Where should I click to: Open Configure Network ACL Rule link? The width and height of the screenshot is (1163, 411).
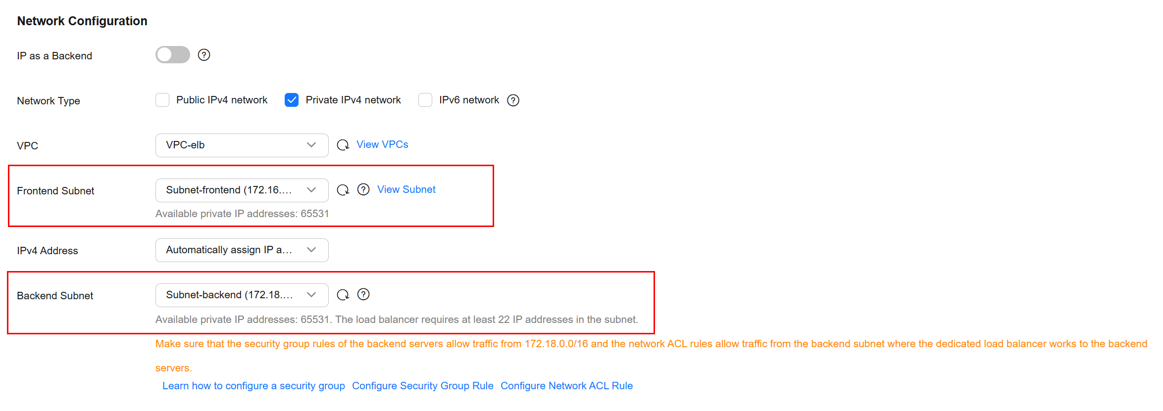coord(566,386)
